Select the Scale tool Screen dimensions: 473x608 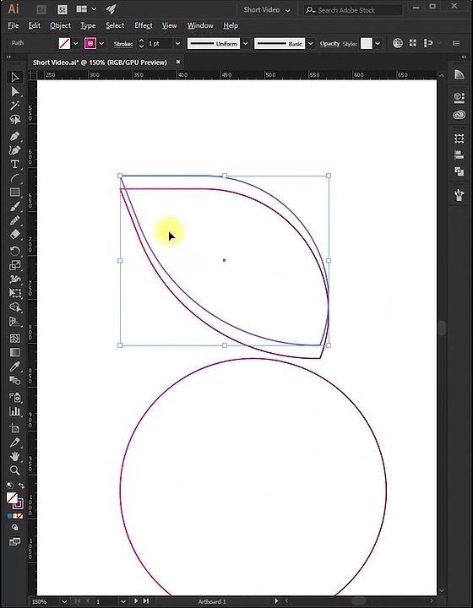coord(14,265)
